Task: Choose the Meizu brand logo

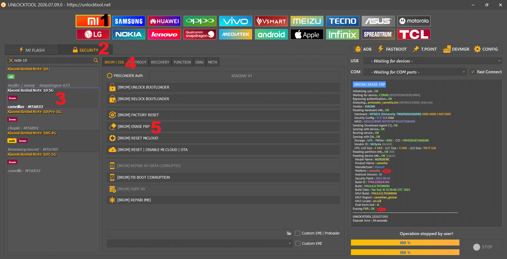Action: click(x=307, y=21)
